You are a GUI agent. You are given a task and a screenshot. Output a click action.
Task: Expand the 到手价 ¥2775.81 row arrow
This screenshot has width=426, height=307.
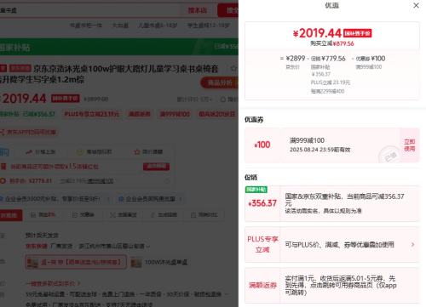[168, 181]
